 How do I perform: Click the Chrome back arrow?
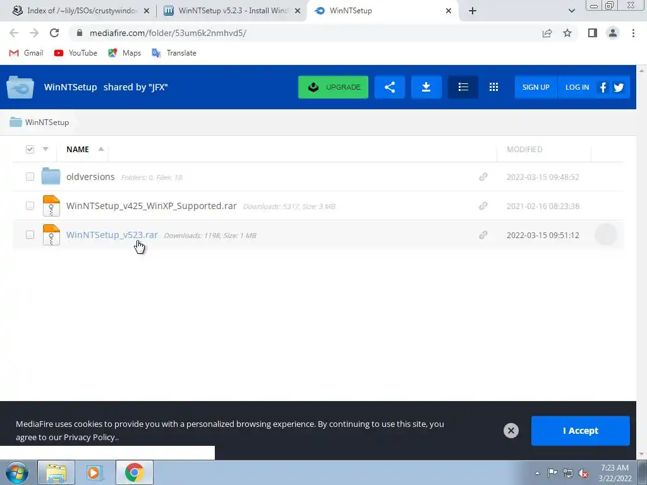pyautogui.click(x=14, y=33)
